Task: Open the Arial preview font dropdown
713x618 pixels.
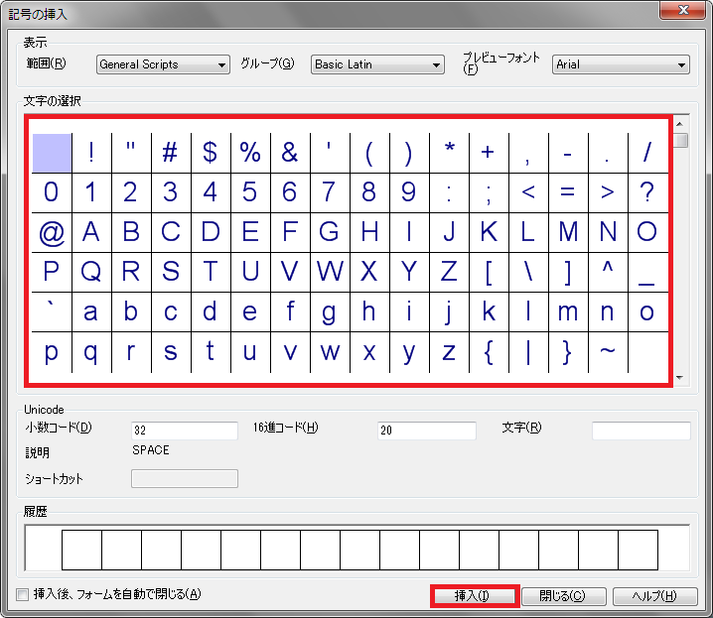Action: [x=621, y=64]
